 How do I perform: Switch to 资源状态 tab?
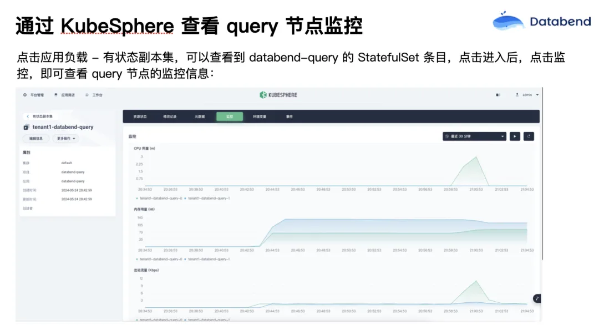tap(140, 116)
